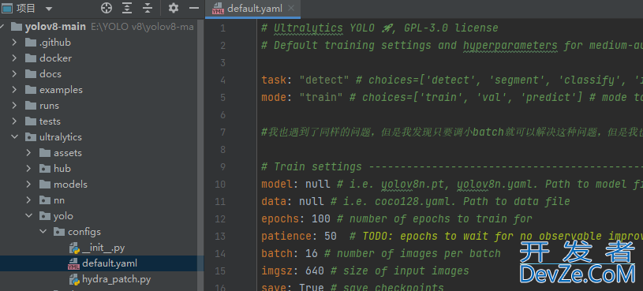The image size is (643, 291).
Task: Expand the docs folder chevron
Action: coord(14,74)
